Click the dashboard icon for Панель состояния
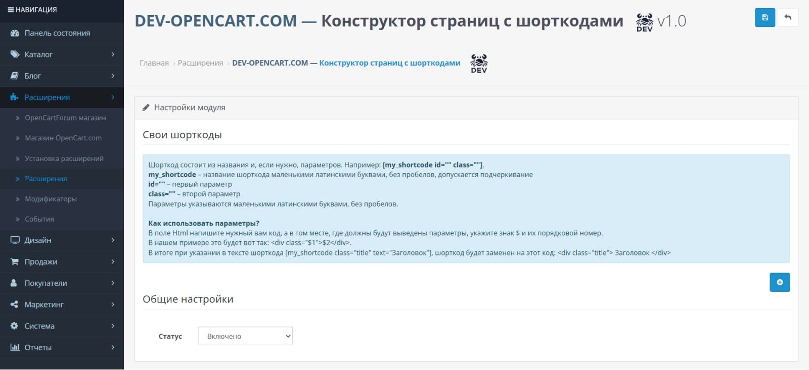Viewport: 809px width, 370px height. coord(15,33)
